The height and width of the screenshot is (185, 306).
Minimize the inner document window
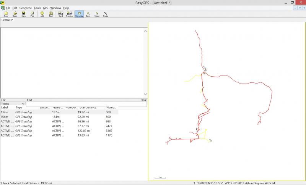pos(295,8)
